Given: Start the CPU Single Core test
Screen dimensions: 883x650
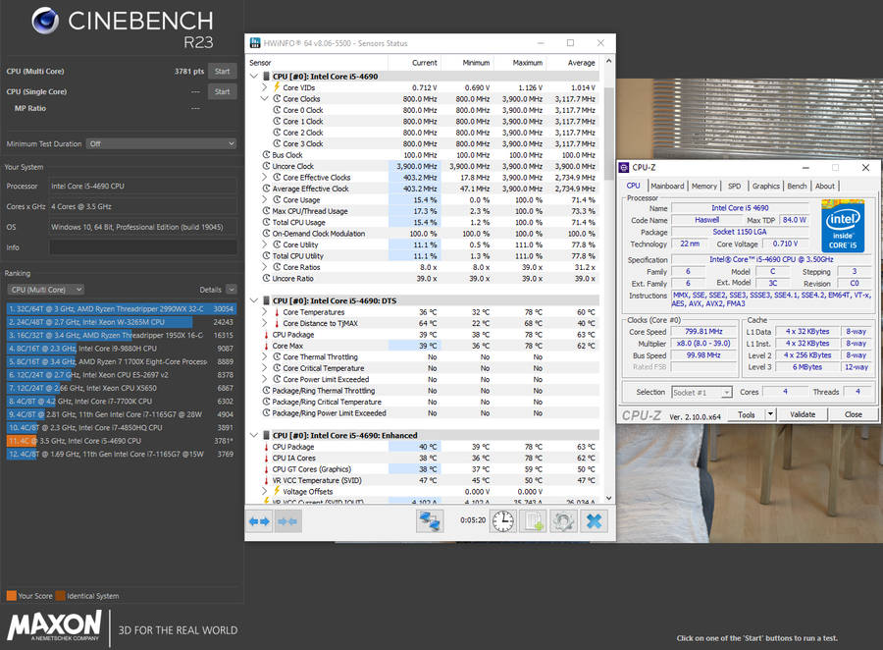Looking at the screenshot, I should 223,91.
